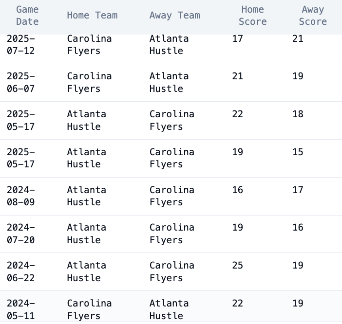Click the 2024-07-20 game date cell
Screen dimensions: 342x324
pyautogui.click(x=21, y=234)
